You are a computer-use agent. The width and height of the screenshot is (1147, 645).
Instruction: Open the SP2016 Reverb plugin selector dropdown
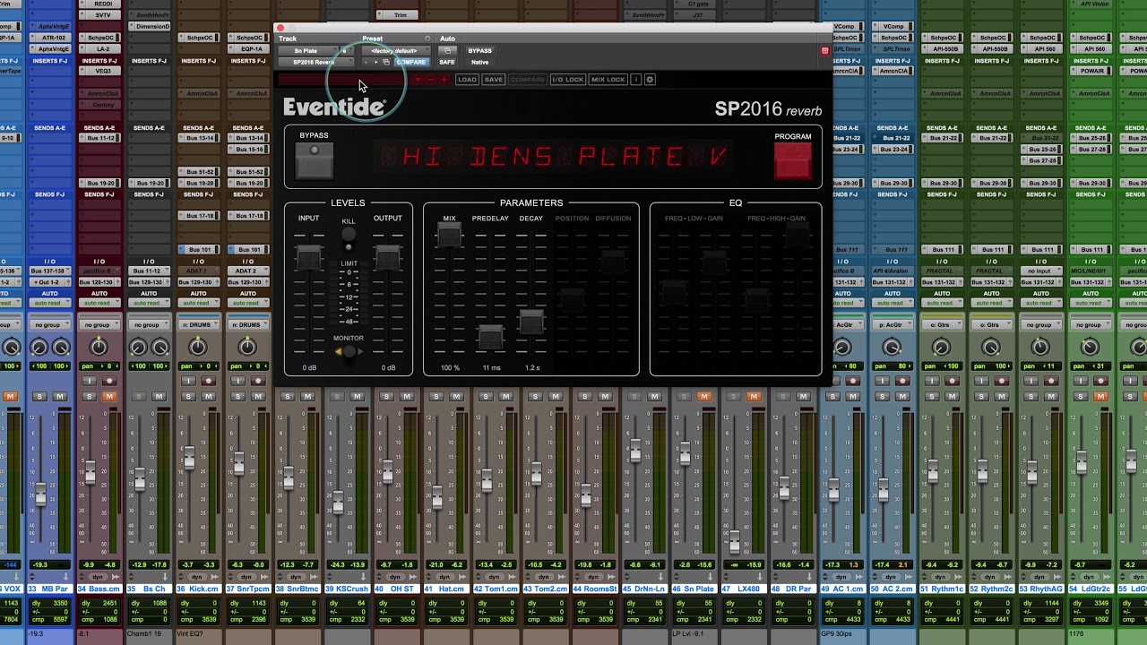click(x=316, y=63)
